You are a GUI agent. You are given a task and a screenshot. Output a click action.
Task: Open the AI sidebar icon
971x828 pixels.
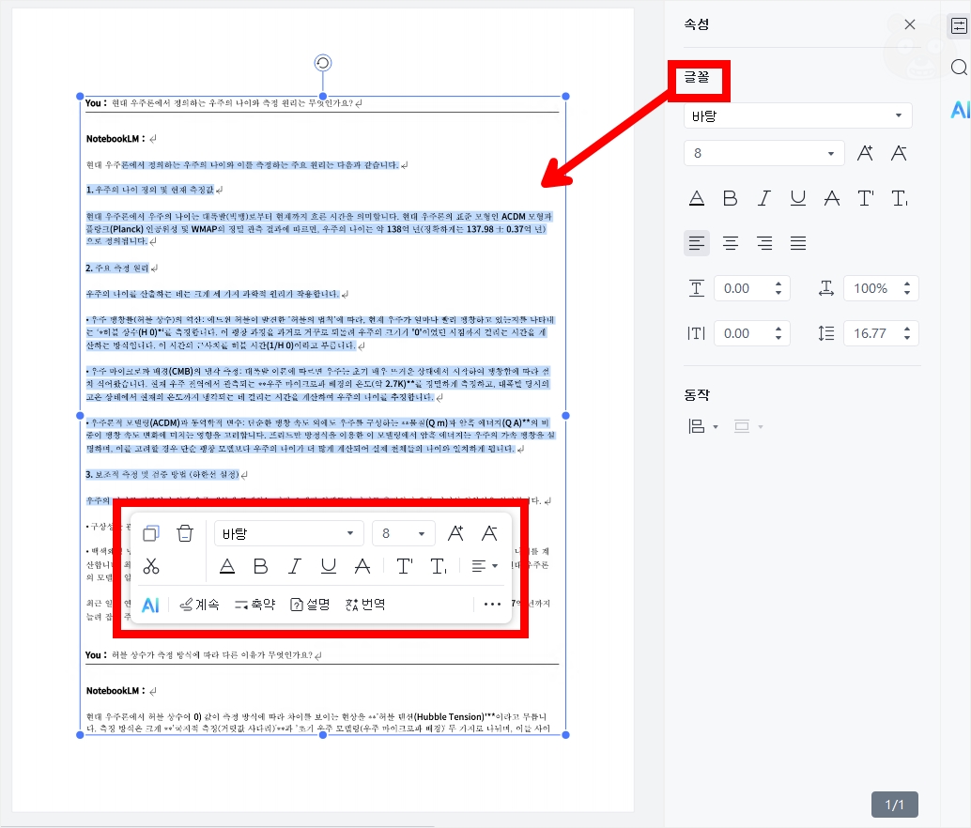959,110
